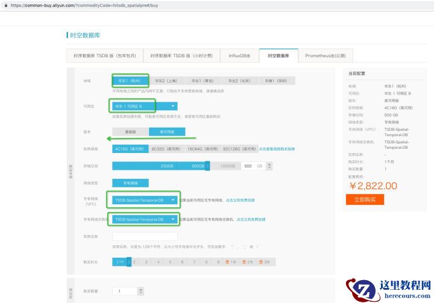Select the 专有网络 network type

pyautogui.click(x=130, y=183)
